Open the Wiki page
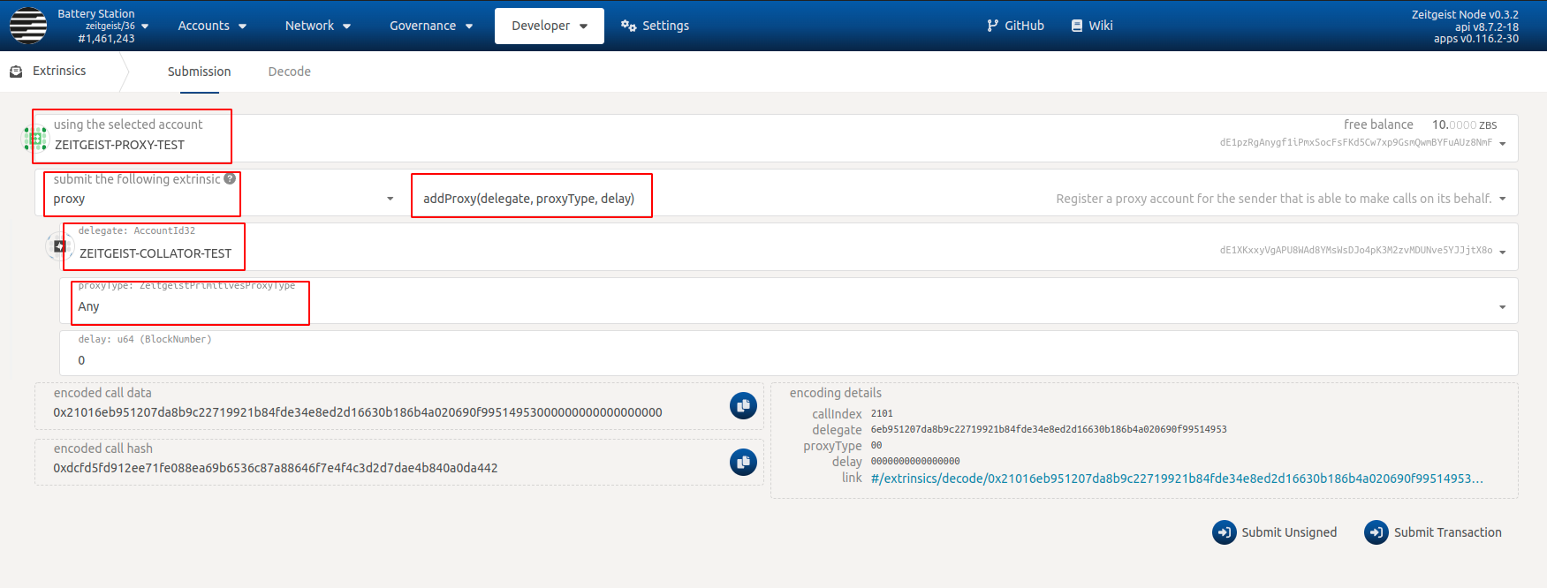Image resolution: width=1547 pixels, height=588 pixels. (1091, 26)
